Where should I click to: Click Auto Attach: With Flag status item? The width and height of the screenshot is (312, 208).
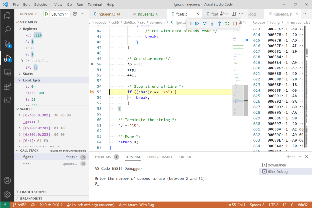coord(136,205)
